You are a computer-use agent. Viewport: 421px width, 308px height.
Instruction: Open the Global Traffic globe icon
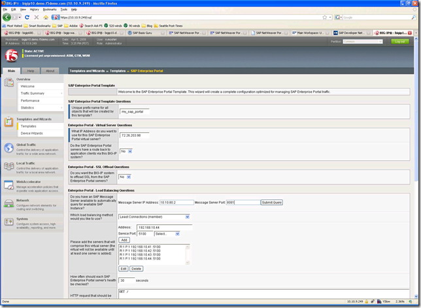[x=9, y=148]
